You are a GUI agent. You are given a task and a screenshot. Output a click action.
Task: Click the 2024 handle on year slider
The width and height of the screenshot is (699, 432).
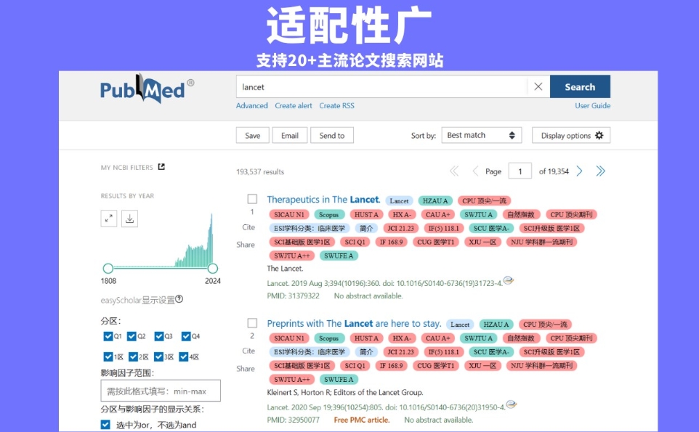[213, 267]
